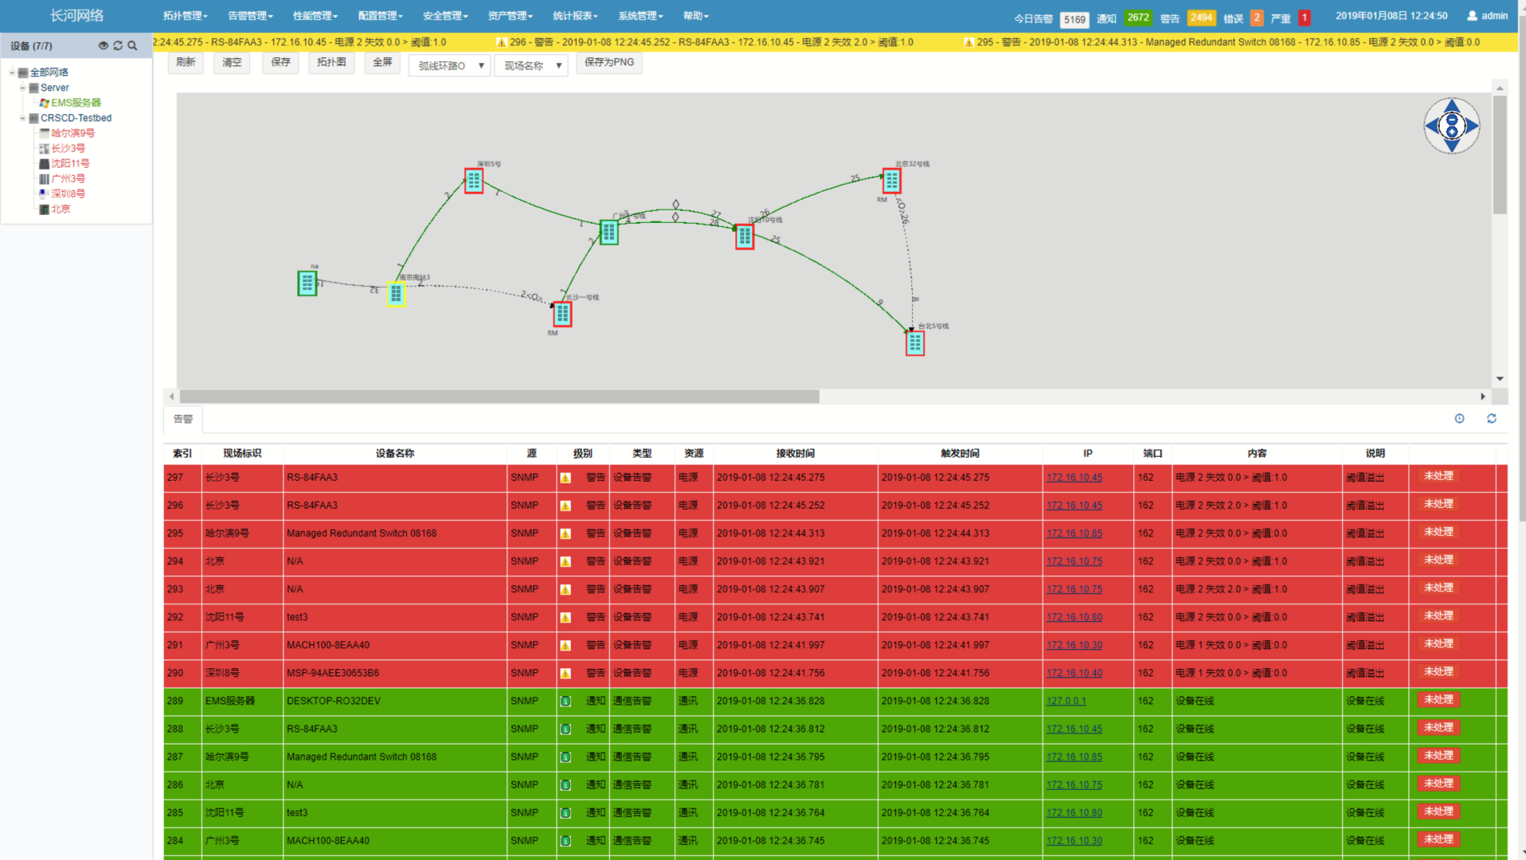
Task: Toggle the eye icon in device panel
Action: [103, 46]
